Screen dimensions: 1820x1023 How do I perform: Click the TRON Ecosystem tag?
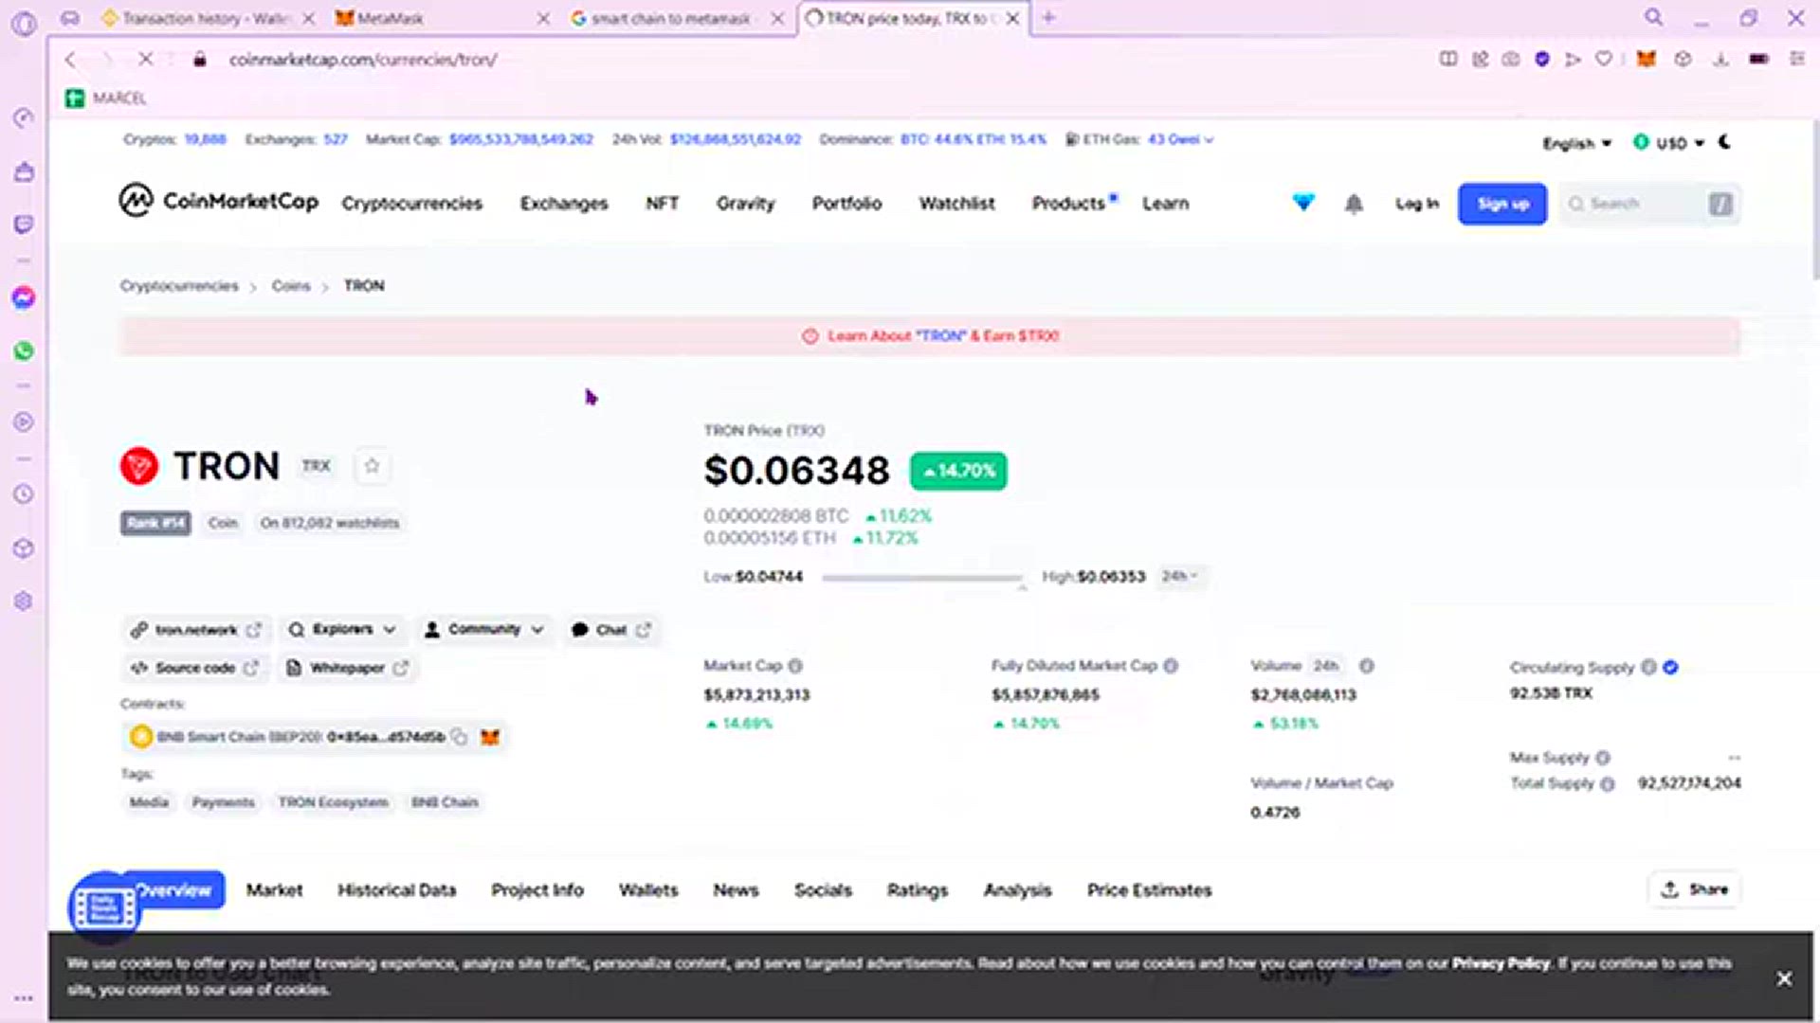(333, 802)
